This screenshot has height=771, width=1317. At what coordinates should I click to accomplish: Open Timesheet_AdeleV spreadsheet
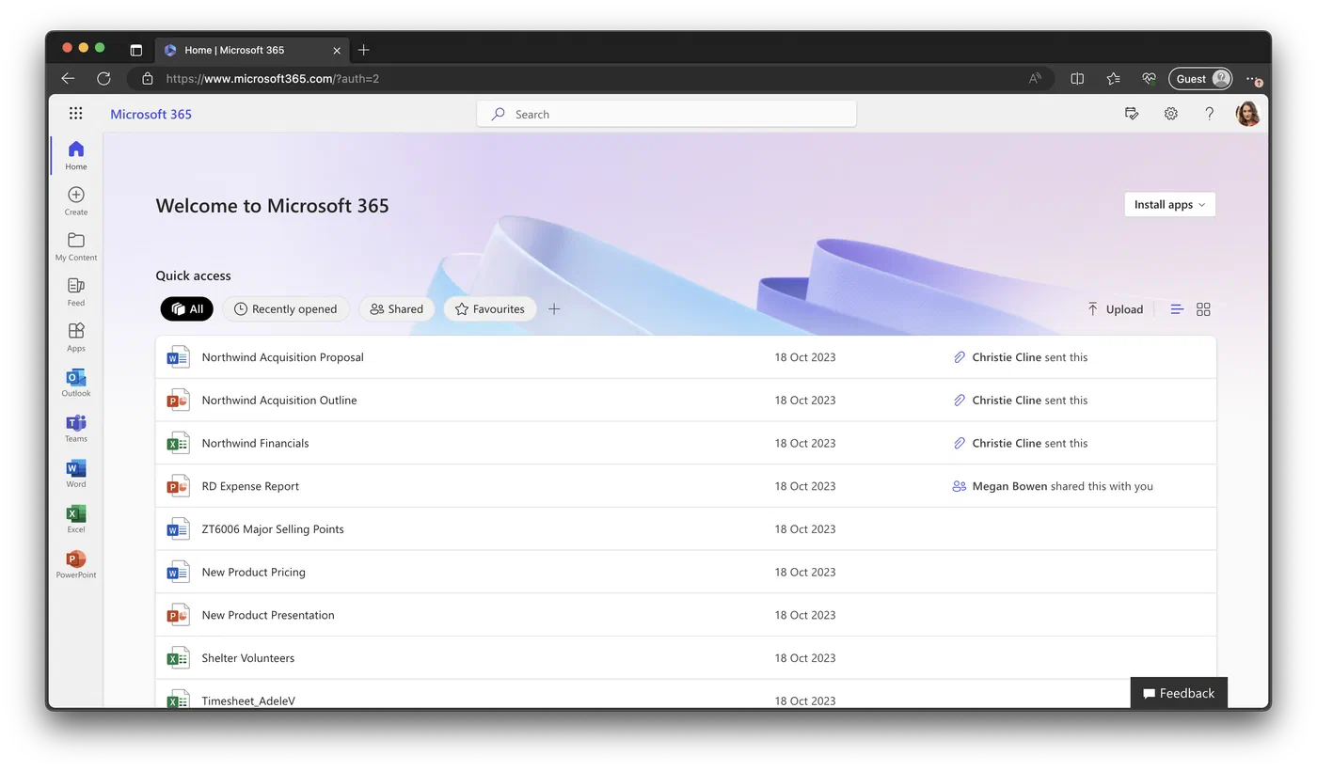pyautogui.click(x=686, y=696)
